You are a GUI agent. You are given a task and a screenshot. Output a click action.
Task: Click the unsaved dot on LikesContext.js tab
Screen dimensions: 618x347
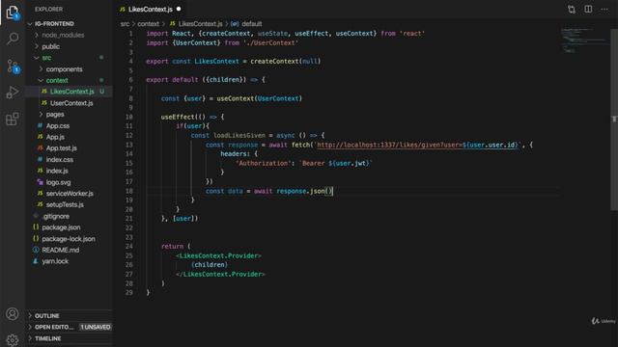tap(179, 9)
